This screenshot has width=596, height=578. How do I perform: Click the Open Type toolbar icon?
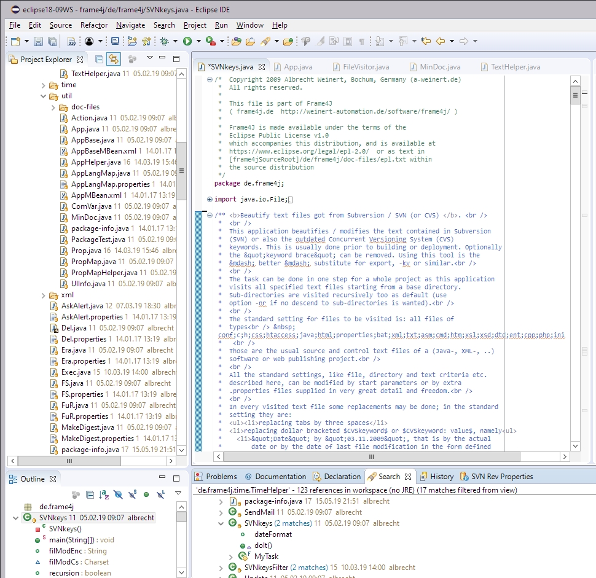235,41
